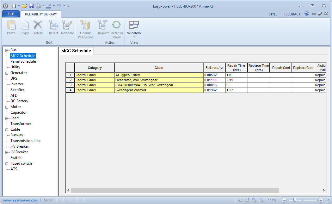
Task: Click the Failures / yr cell for Switchgear controls
Action: [214, 90]
